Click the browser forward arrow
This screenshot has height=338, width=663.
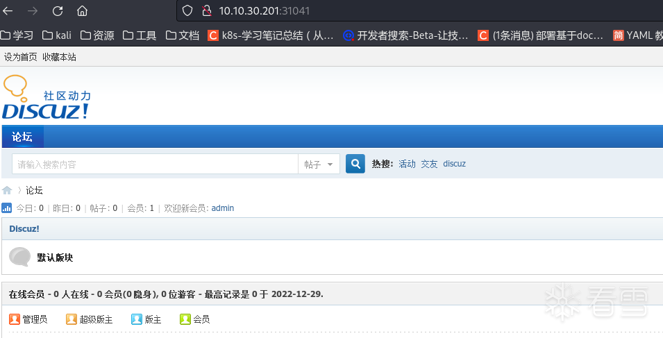pos(33,10)
